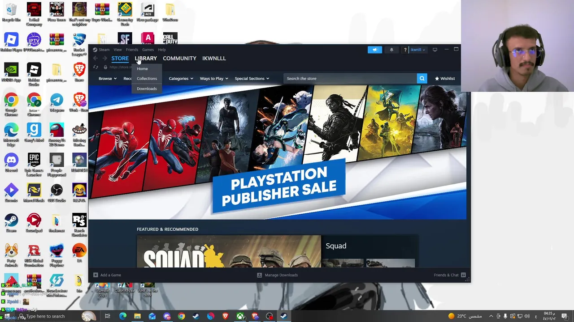The image size is (574, 322).
Task: Open the PlayStation Publisher Sale banner
Action: (x=277, y=152)
